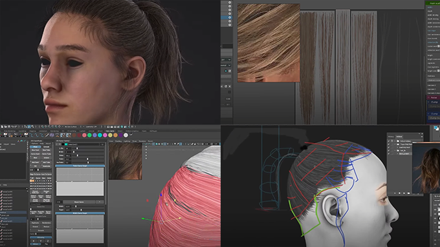Click the green circle shelf button
This screenshot has height=247, width=440.
coord(89,135)
